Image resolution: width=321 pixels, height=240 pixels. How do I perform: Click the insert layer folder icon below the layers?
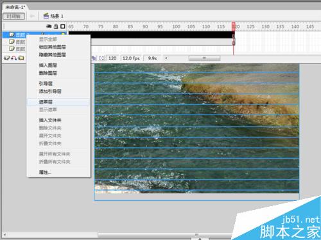(x=21, y=58)
